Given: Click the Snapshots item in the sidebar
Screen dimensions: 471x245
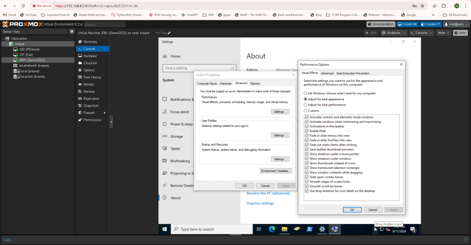Looking at the screenshot, I should pyautogui.click(x=91, y=105).
